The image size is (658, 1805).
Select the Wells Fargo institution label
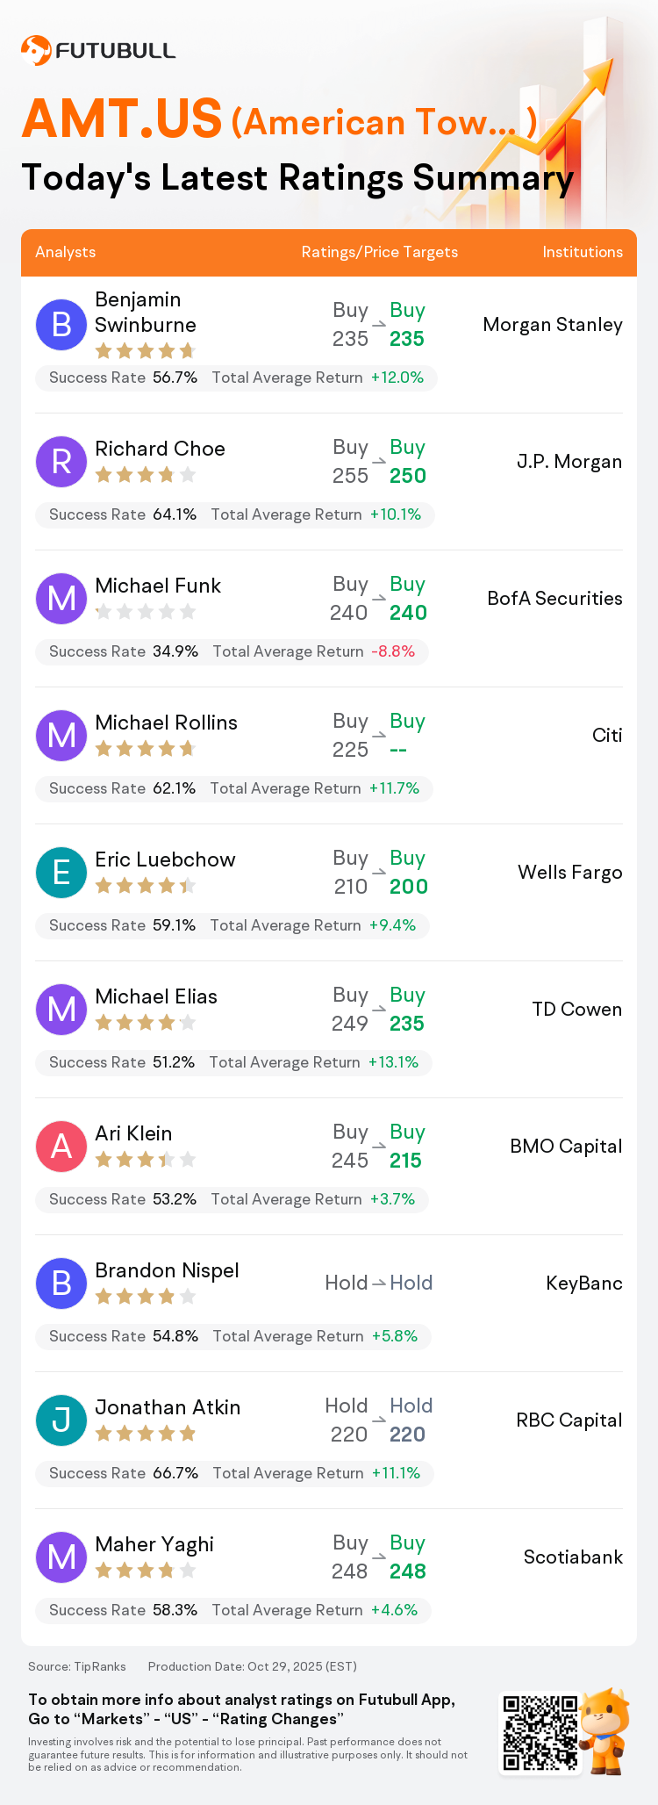tap(570, 873)
